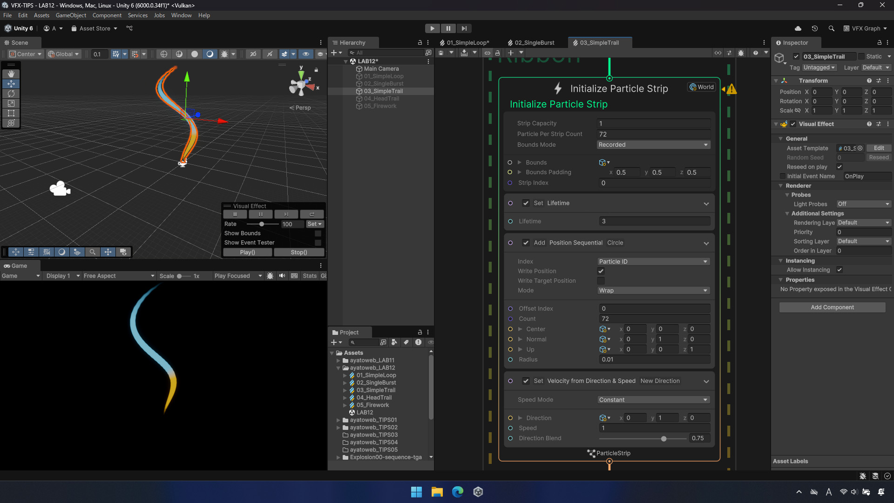
Task: Open Edge browser from taskbar
Action: click(x=458, y=492)
